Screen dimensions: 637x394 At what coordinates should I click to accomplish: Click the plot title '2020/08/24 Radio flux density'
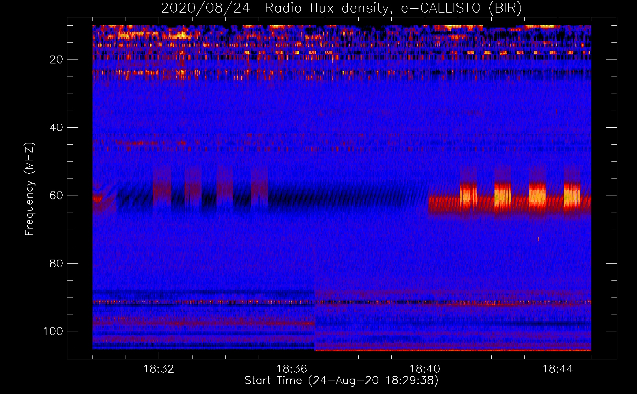[341, 8]
